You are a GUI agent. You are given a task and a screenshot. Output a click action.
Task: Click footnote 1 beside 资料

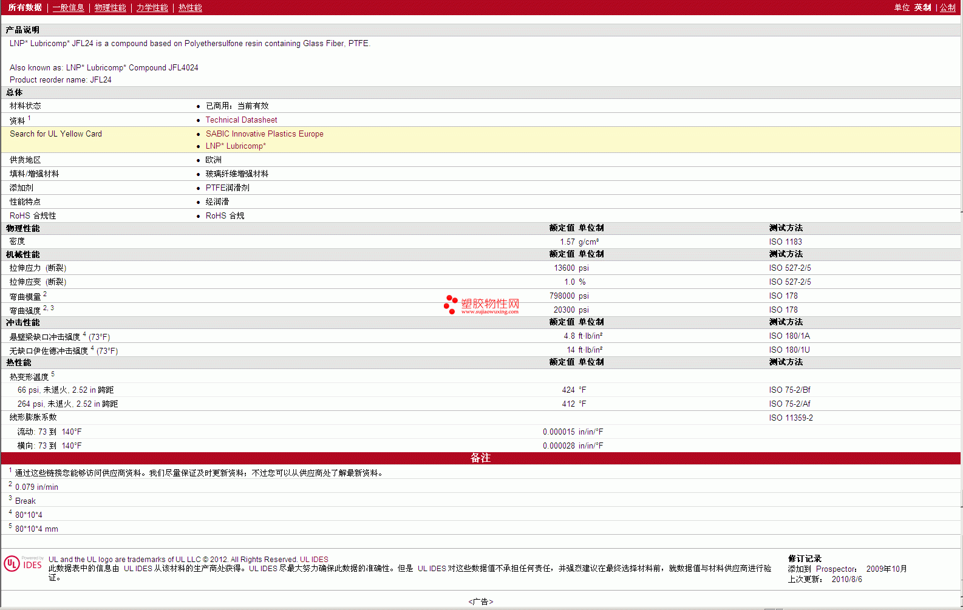(x=29, y=118)
